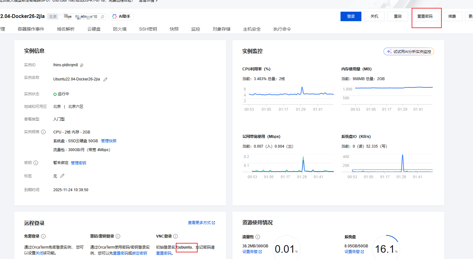Select instance ID text lhins-pldkrqm8
Viewport: 473px width, 259px height.
coord(65,65)
